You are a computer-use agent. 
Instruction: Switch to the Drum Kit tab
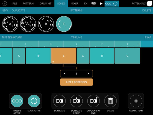(x=45, y=4)
